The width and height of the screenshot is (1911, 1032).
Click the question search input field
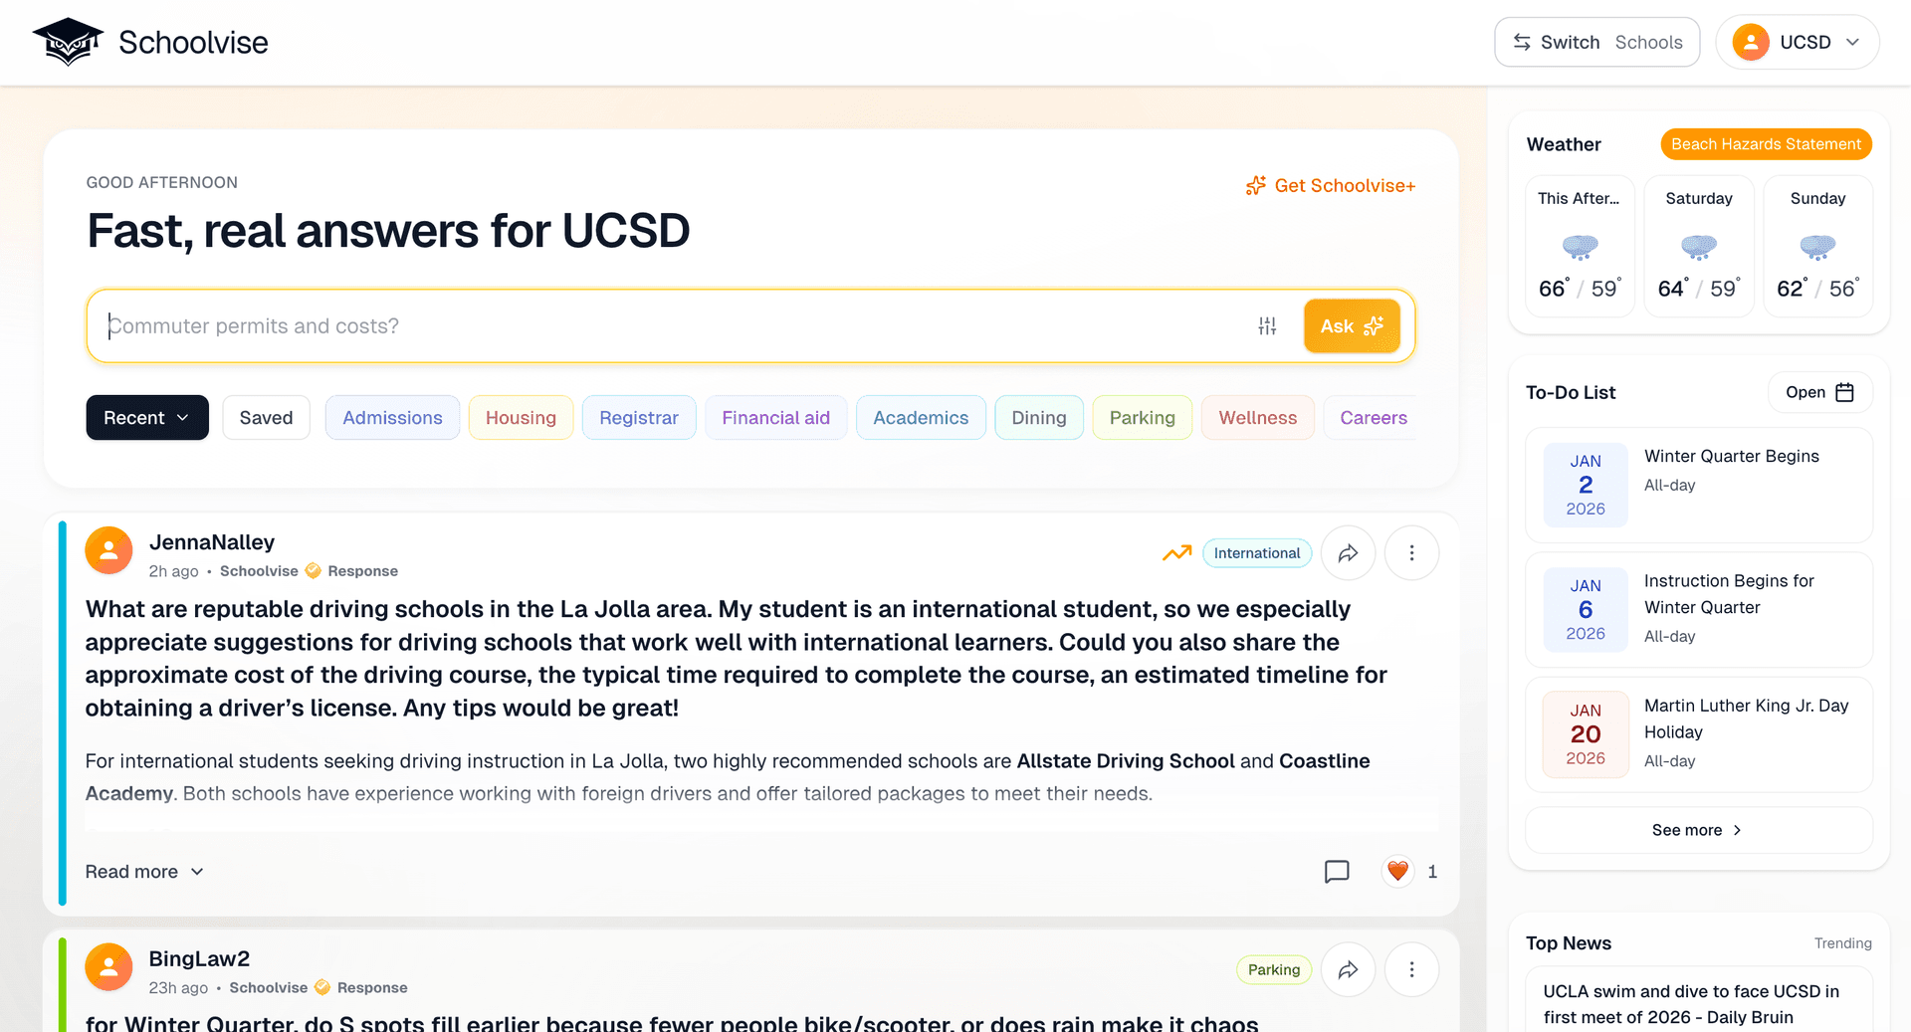click(x=677, y=326)
